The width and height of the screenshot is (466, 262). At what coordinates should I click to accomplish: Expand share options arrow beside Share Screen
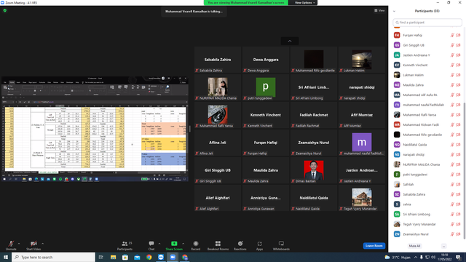coord(183,244)
